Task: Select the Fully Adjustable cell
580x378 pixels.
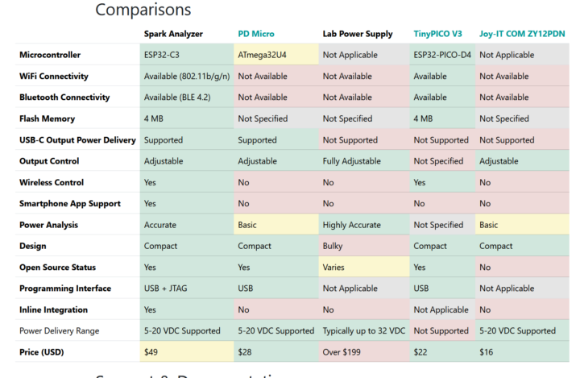Action: (364, 161)
